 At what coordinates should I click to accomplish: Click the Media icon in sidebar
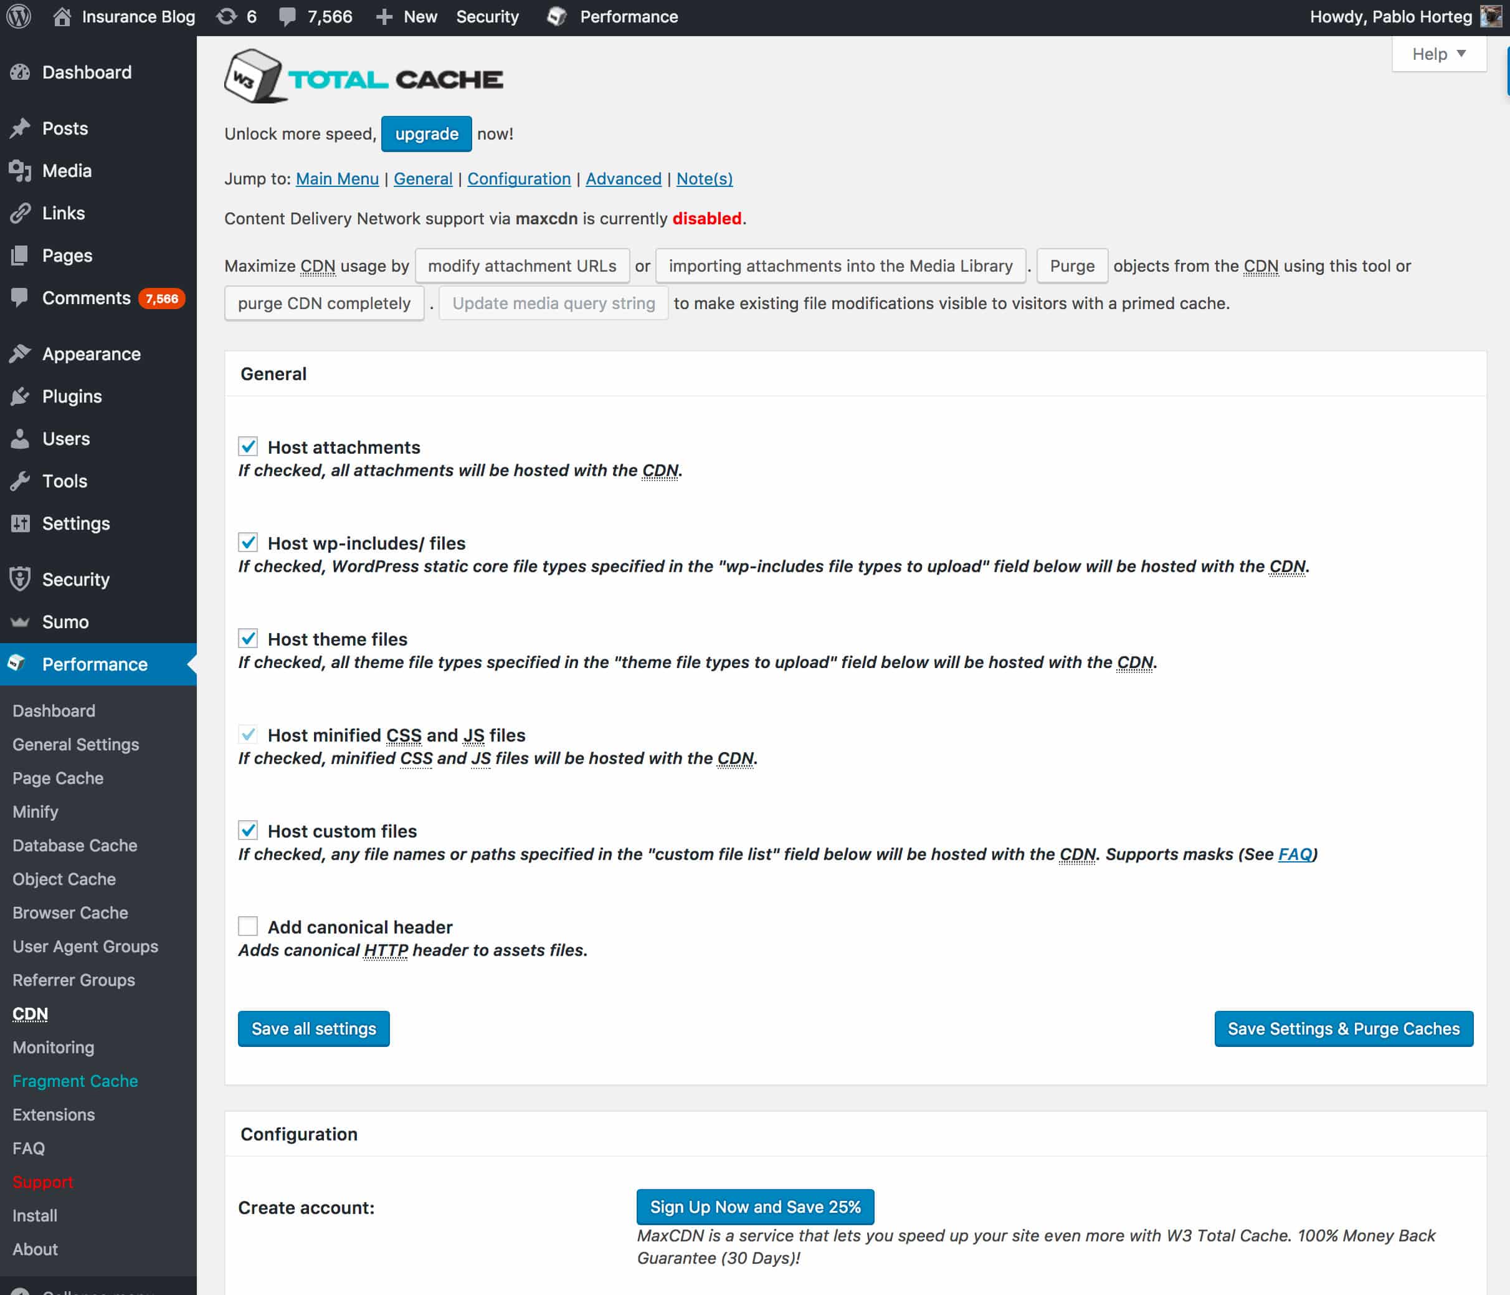pyautogui.click(x=21, y=171)
